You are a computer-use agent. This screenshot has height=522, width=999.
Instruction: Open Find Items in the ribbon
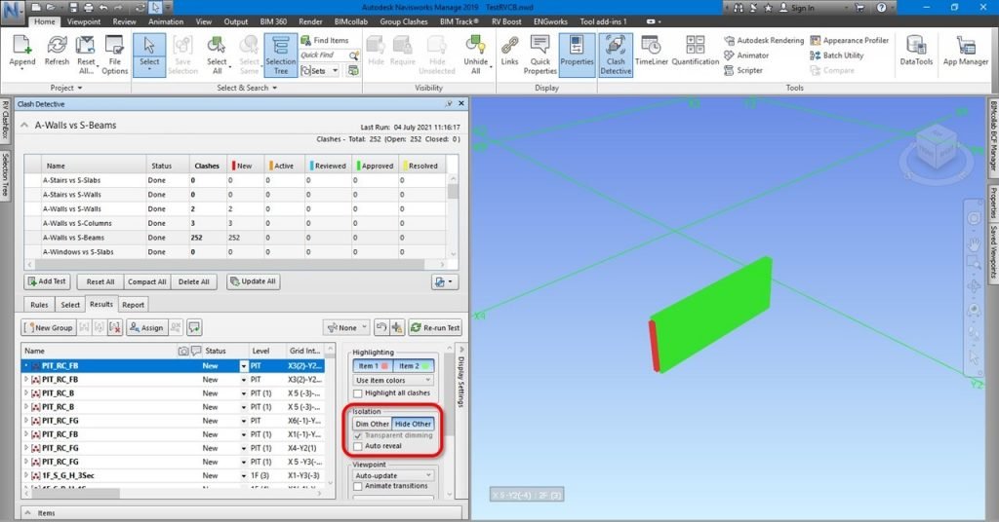tap(325, 40)
